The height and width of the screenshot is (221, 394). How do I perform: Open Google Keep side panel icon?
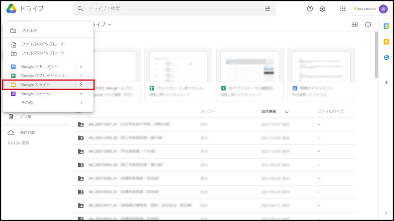click(386, 42)
